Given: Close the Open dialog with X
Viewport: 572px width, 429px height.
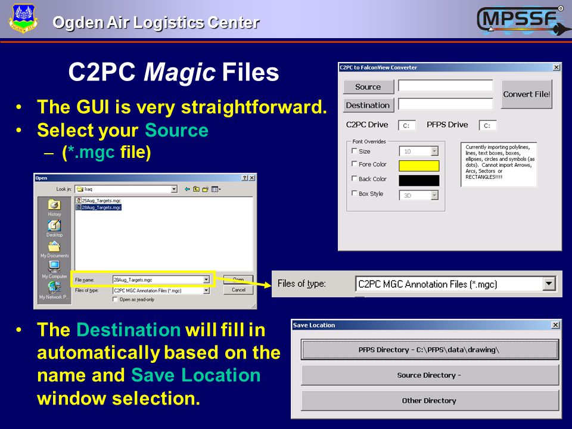Looking at the screenshot, I should [x=251, y=178].
